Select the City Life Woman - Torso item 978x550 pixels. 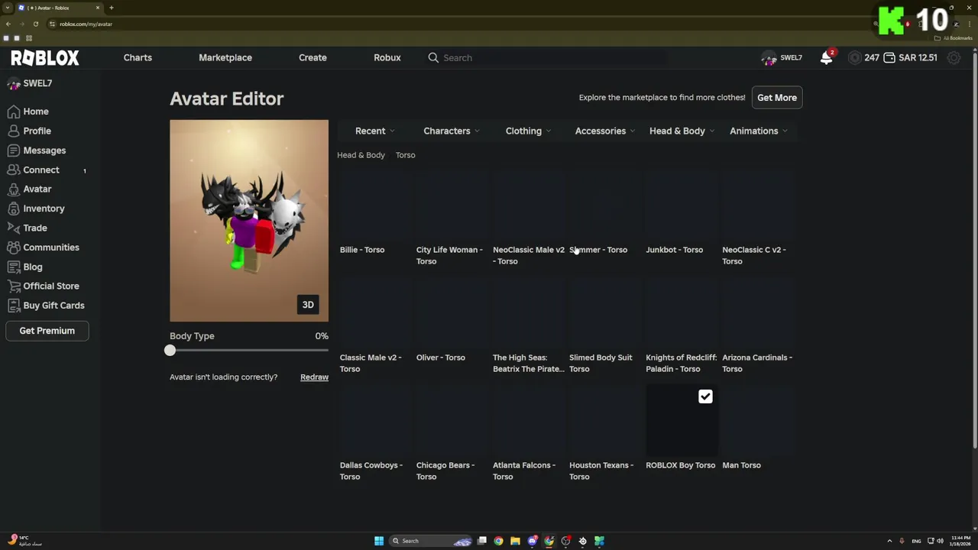point(452,218)
